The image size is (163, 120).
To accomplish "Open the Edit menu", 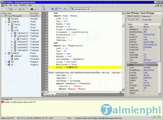I will (x=11, y=5).
